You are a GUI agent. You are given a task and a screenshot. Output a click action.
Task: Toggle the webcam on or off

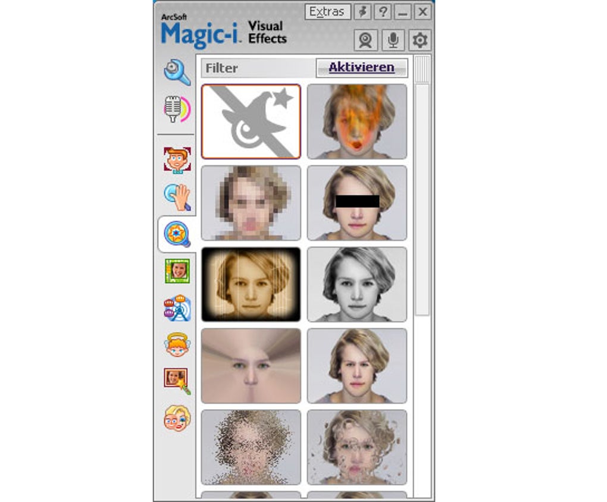point(365,40)
